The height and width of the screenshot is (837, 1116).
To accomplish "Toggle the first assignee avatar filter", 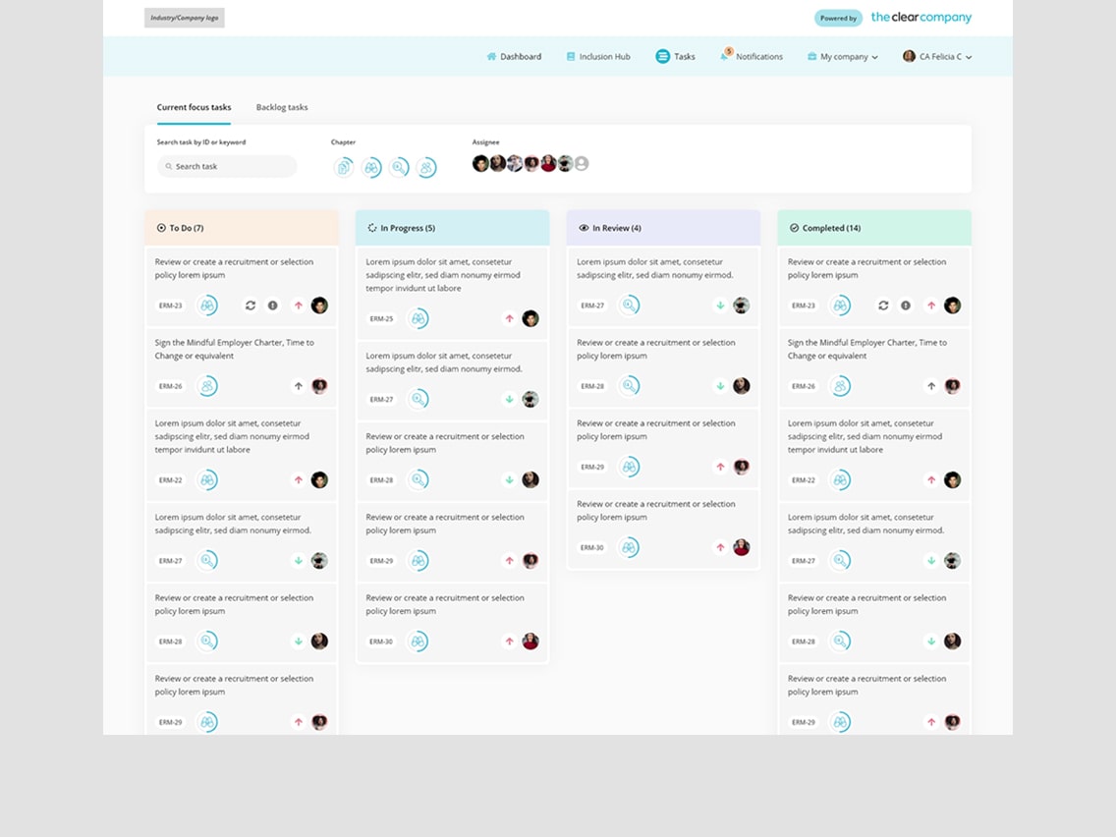I will (480, 164).
